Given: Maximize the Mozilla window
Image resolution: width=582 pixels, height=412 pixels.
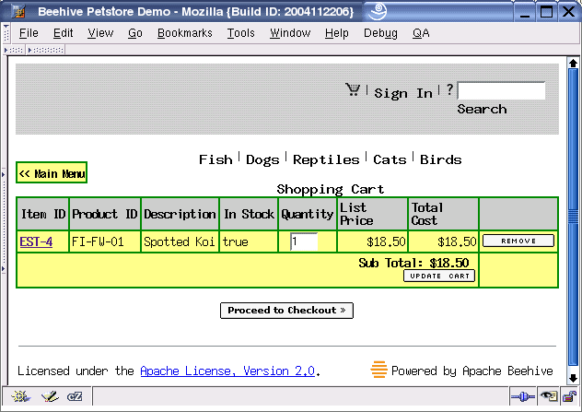Looking at the screenshot, I should (546, 12).
